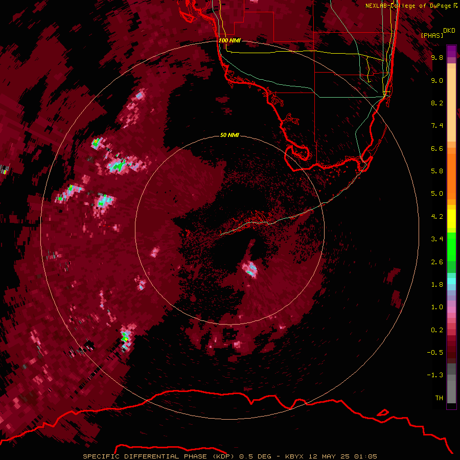The image size is (460, 460).
Task: Click the Specific Differential Phase caption
Action: coord(229,456)
